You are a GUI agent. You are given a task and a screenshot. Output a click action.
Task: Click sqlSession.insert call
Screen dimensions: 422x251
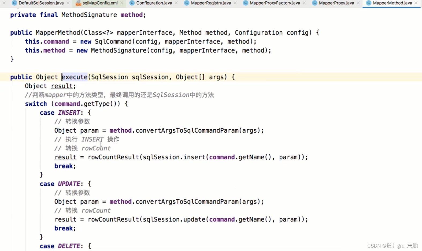(x=174, y=157)
